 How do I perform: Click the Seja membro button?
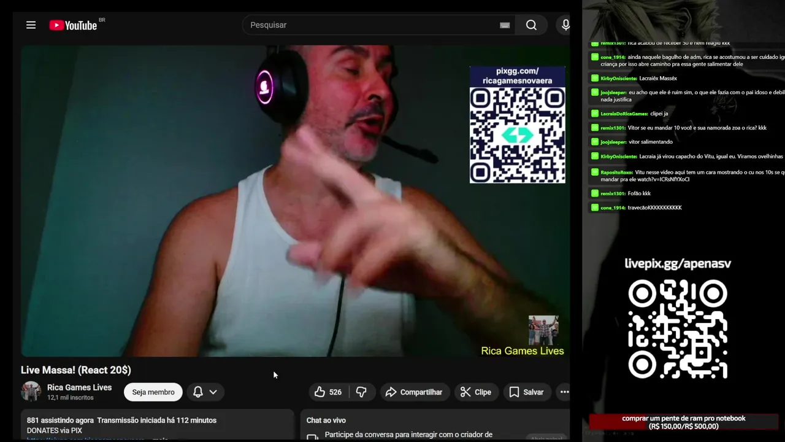tap(153, 392)
